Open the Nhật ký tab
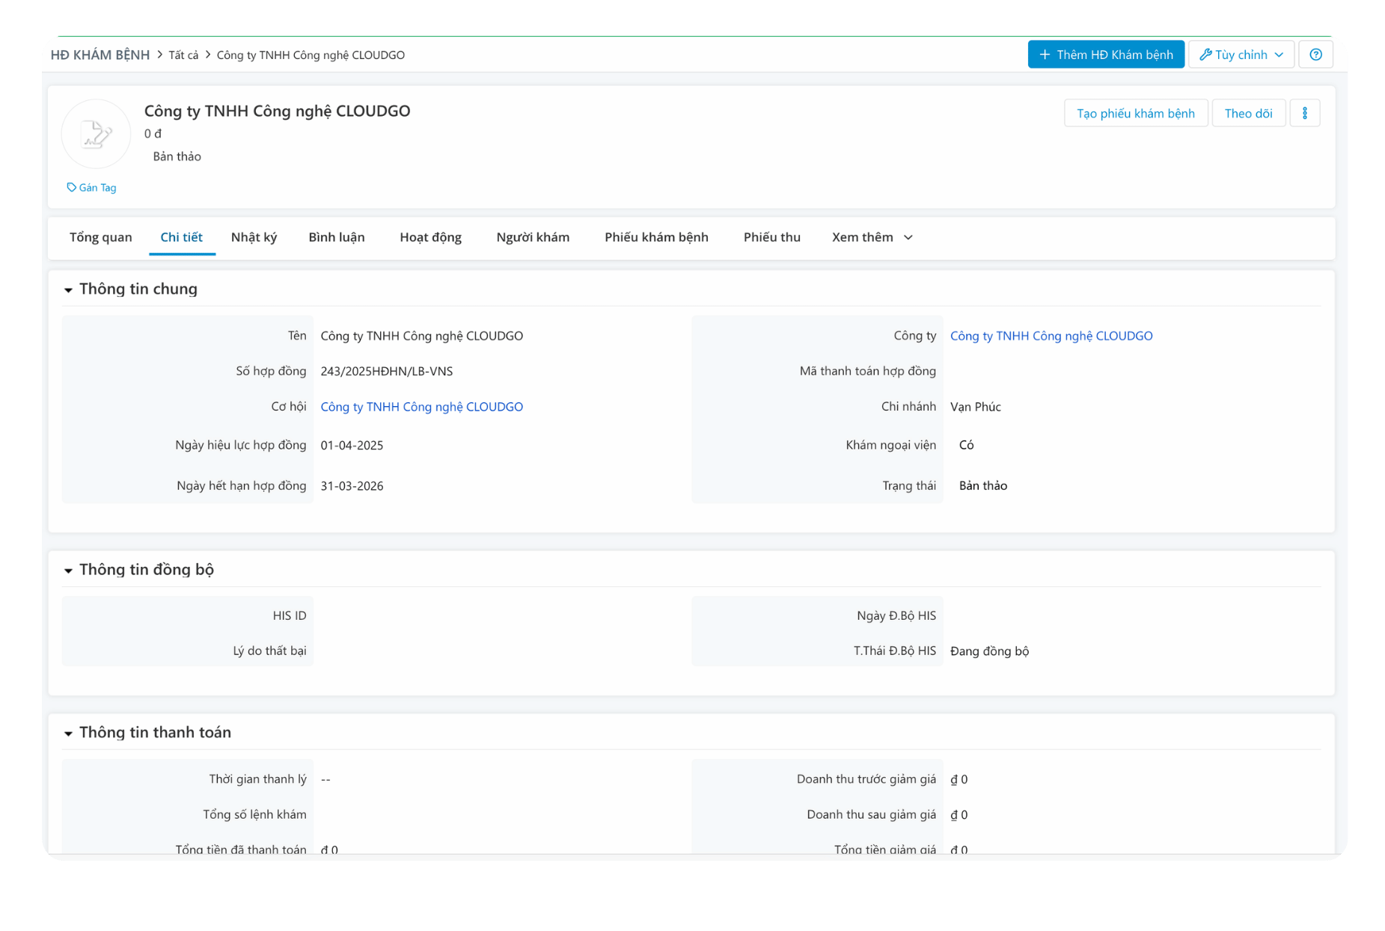The height and width of the screenshot is (931, 1385). click(x=254, y=237)
